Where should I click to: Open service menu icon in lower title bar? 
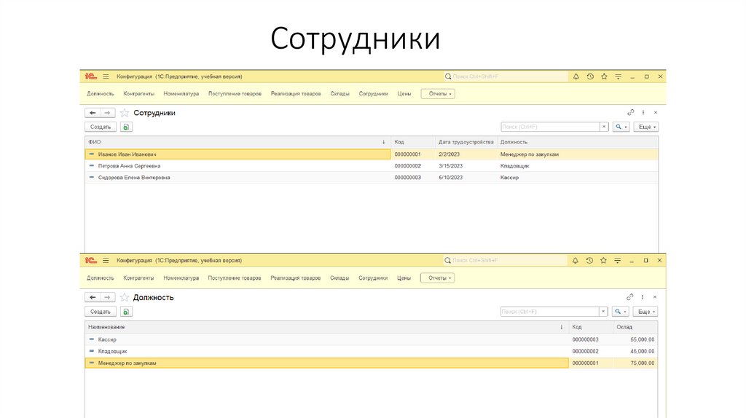[617, 261]
